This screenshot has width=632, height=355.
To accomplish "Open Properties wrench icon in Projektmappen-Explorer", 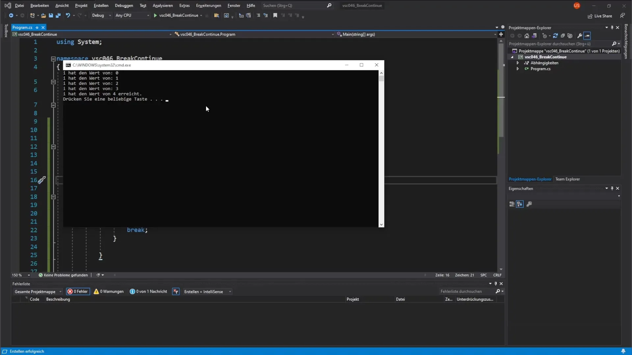I will pyautogui.click(x=580, y=36).
